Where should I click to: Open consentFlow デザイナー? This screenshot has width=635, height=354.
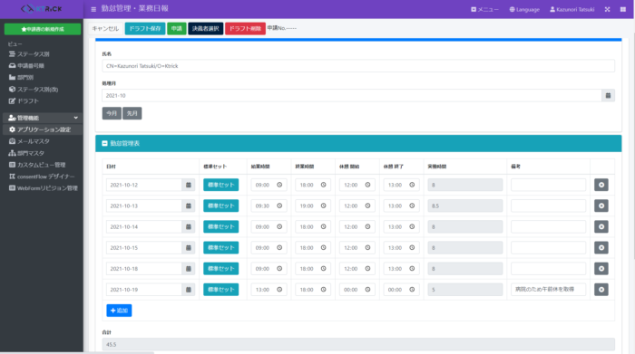(x=42, y=177)
